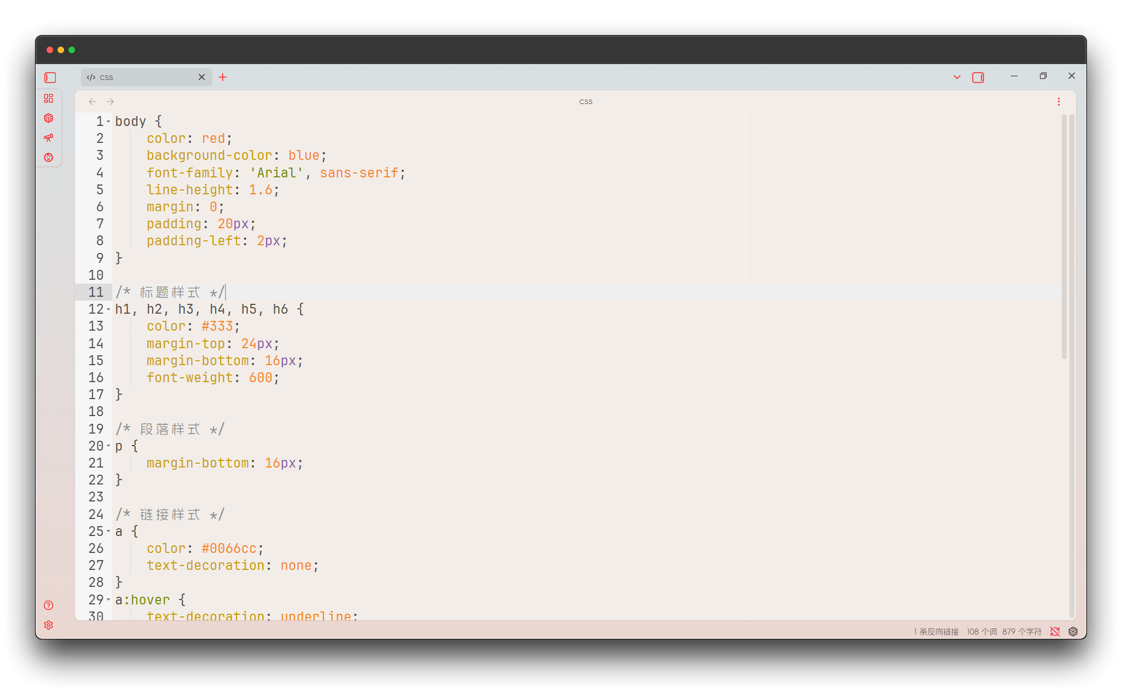Open the telescope explore icon
The height and width of the screenshot is (692, 1122).
pos(49,138)
